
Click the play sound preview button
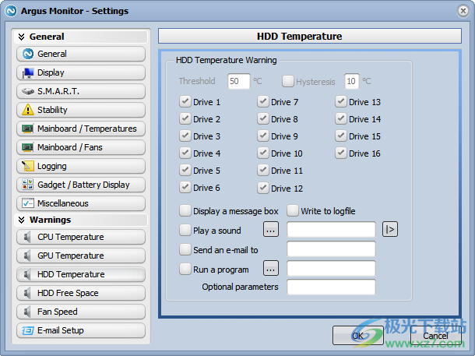(x=390, y=229)
